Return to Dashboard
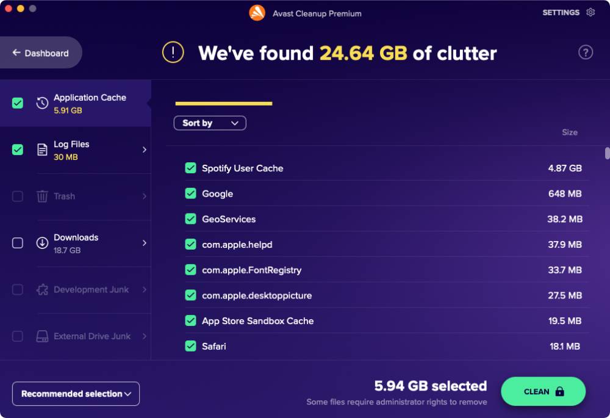This screenshot has width=610, height=418. click(41, 52)
